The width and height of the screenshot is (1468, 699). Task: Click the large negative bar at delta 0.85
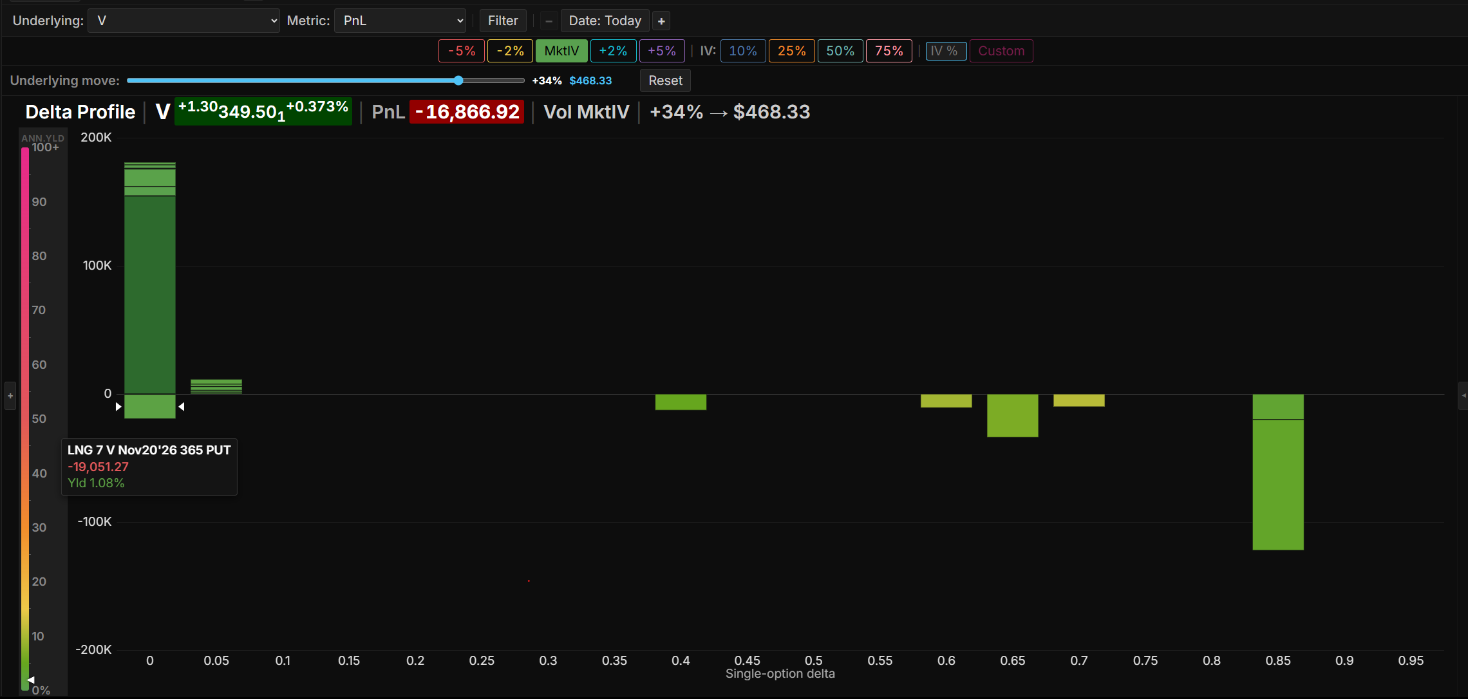(x=1278, y=485)
